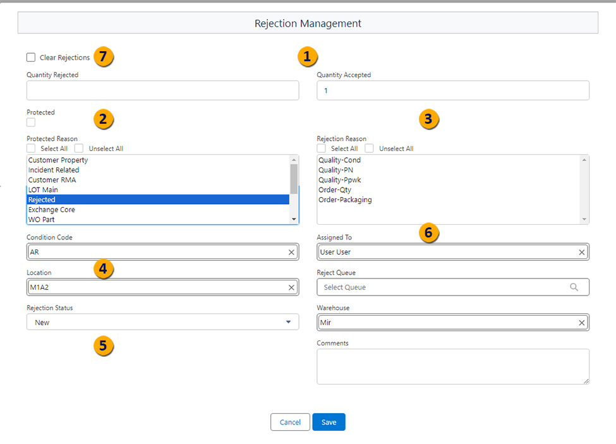Click the Save button
616x444 pixels.
click(329, 422)
